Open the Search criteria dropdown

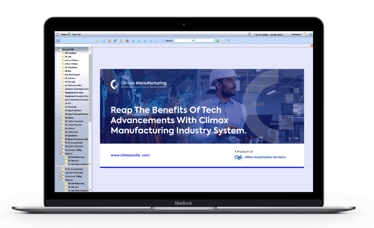[x=184, y=41]
